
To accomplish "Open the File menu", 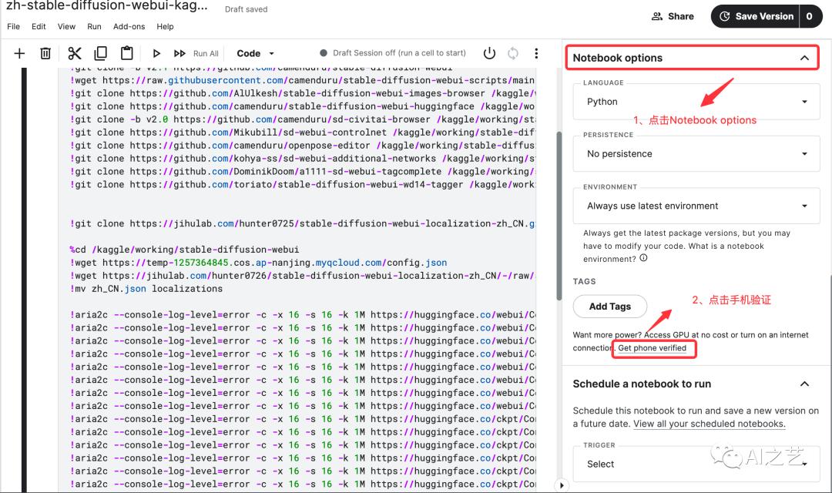I will coord(13,26).
